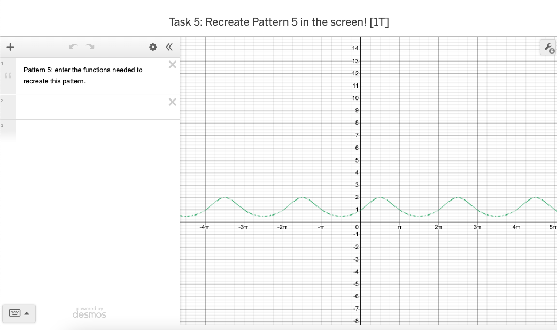Click the -4π label on x-axis

click(x=204, y=227)
